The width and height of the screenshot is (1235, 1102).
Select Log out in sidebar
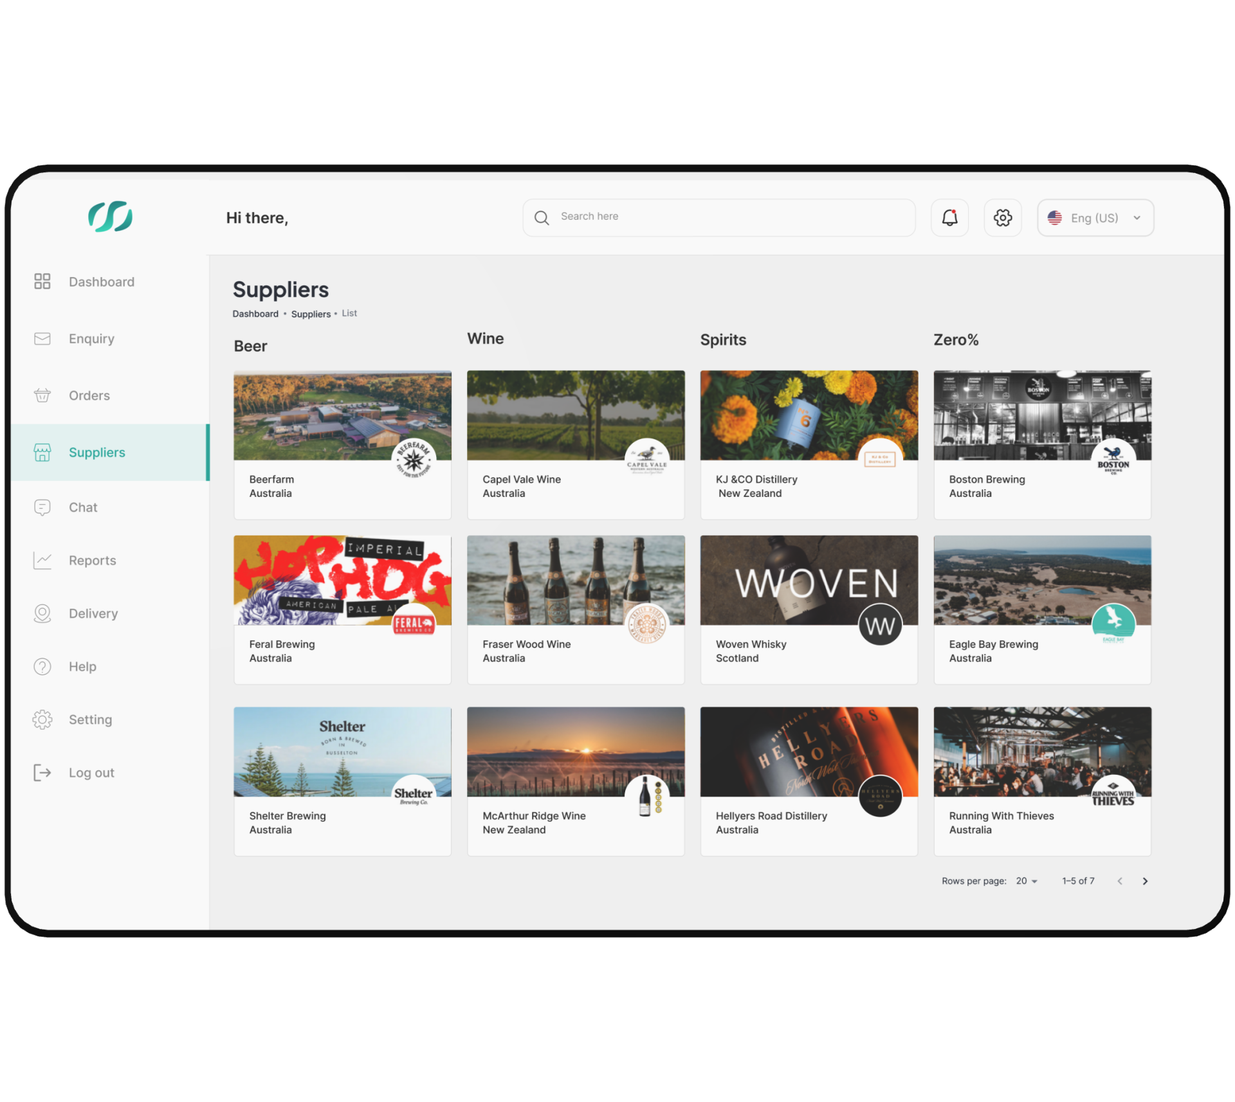point(91,772)
